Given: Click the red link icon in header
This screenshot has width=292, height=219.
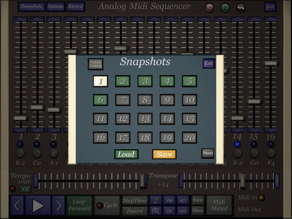Looking at the screenshot, I should (209, 8).
